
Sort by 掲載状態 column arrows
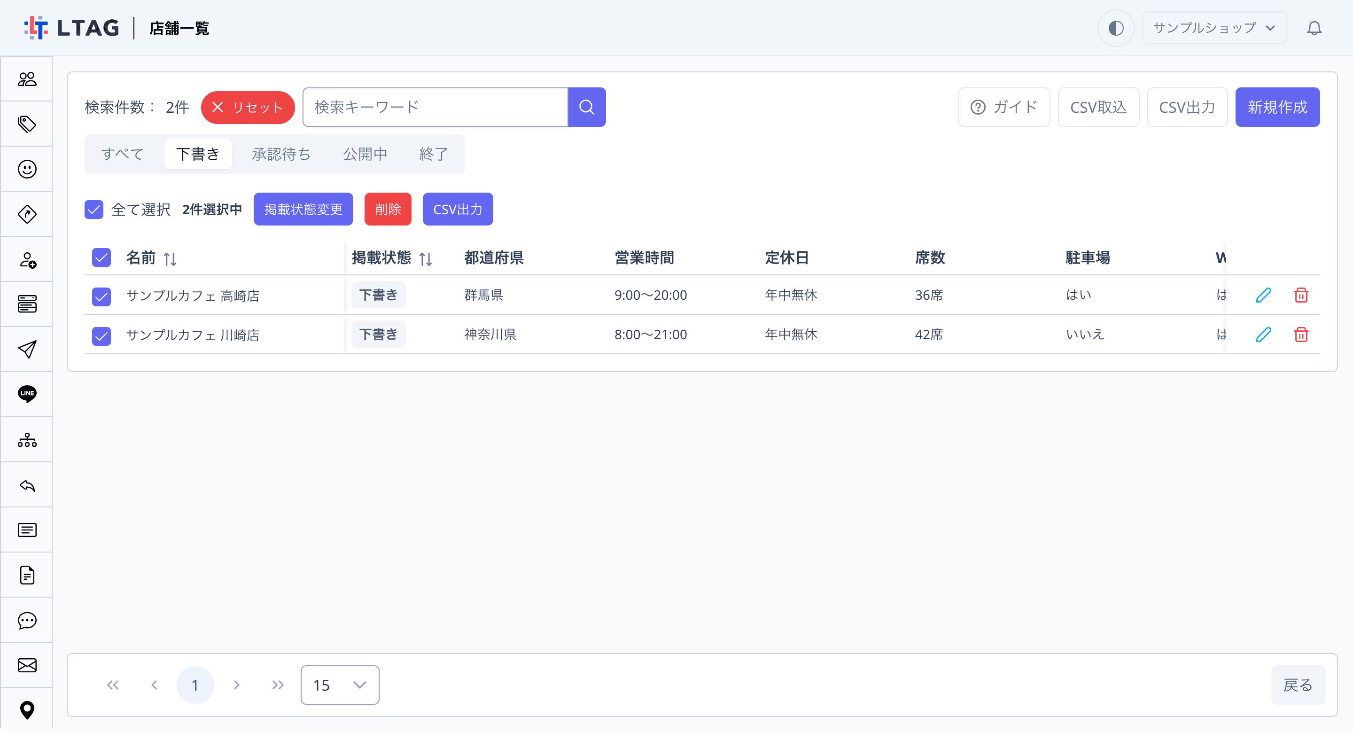(426, 259)
